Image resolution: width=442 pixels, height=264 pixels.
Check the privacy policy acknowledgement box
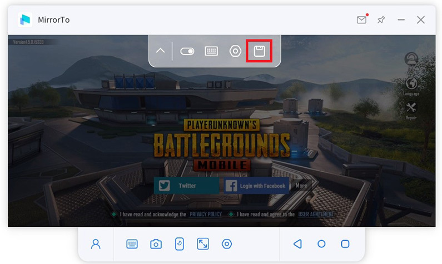pos(113,215)
